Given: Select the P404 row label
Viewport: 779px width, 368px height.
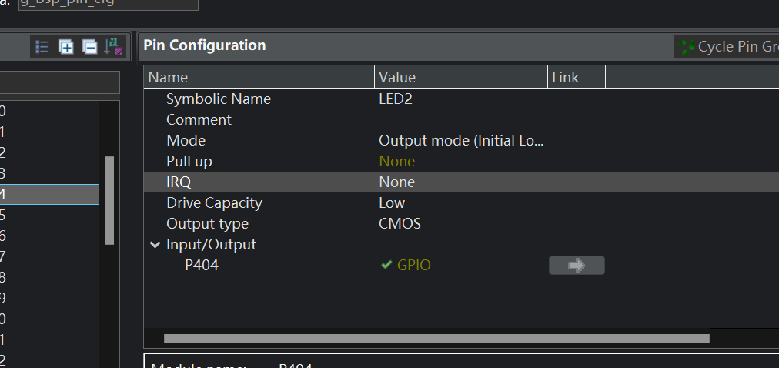Looking at the screenshot, I should (x=202, y=265).
